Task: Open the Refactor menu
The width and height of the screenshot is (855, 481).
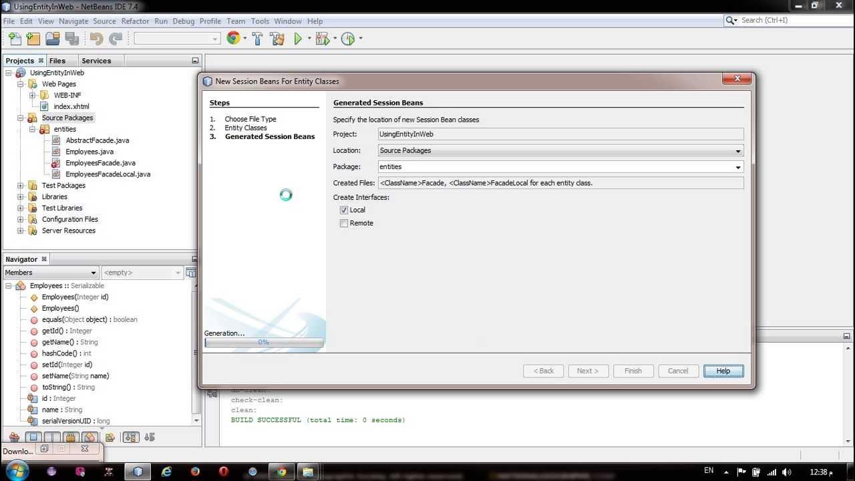Action: [x=135, y=21]
